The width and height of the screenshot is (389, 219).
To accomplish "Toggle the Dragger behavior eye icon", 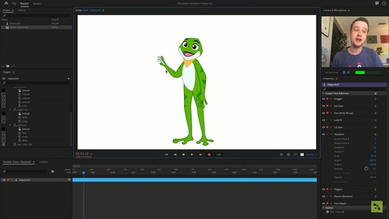I will (x=323, y=99).
